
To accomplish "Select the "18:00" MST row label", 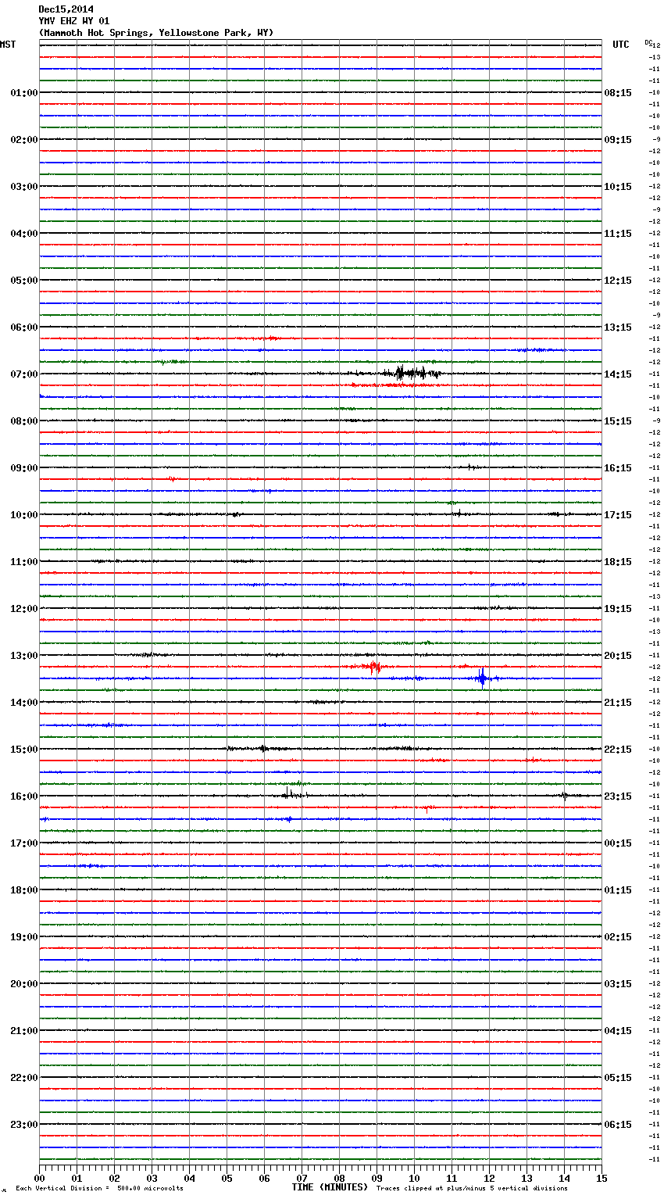I will coord(24,890).
